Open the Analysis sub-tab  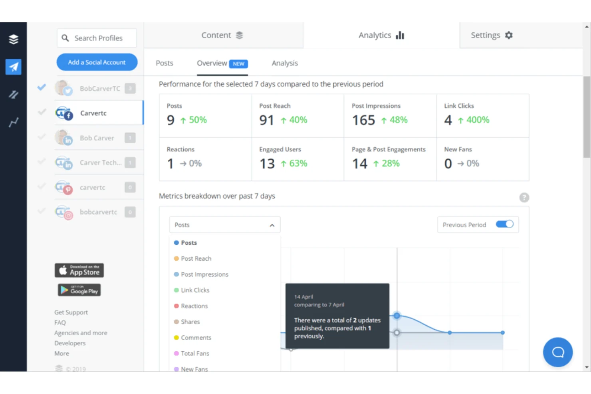point(285,63)
